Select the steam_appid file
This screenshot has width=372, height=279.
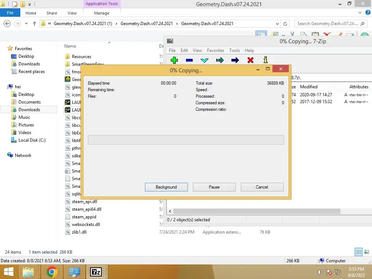pyautogui.click(x=84, y=217)
